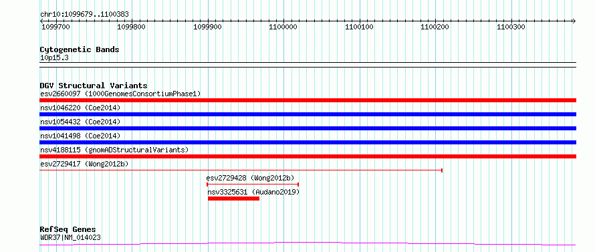
Task: Click the Cytogenetic Bands track title
Action: 80,49
